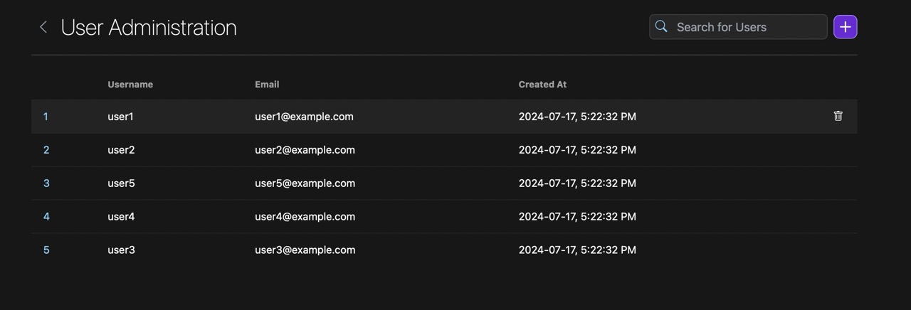Open user ID link 1

(46, 117)
